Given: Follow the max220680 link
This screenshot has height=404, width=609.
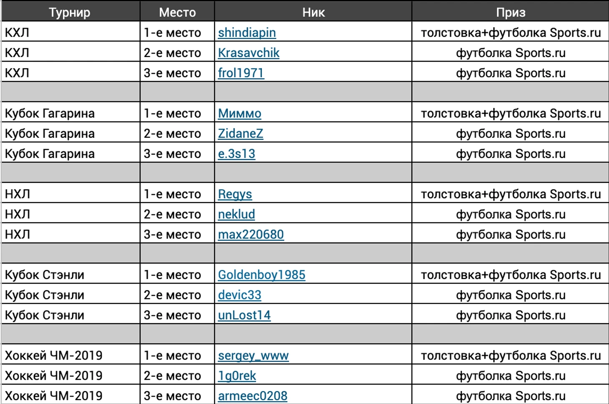Looking at the screenshot, I should pyautogui.click(x=251, y=234).
